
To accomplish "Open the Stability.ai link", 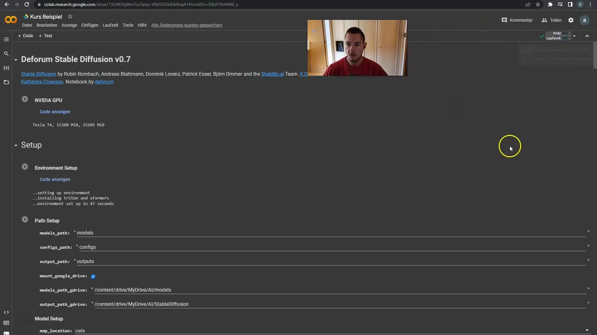I will [x=272, y=74].
